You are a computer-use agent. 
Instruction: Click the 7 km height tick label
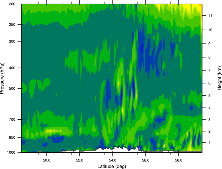pyautogui.click(x=209, y=70)
